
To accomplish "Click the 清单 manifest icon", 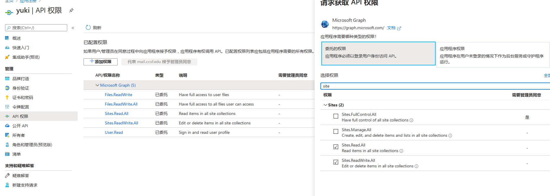I will click(7, 154).
